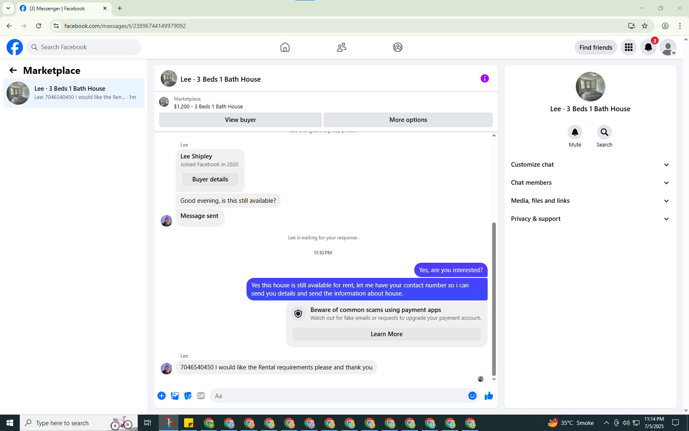Attach a photo file icon
689x431 pixels.
(x=175, y=396)
